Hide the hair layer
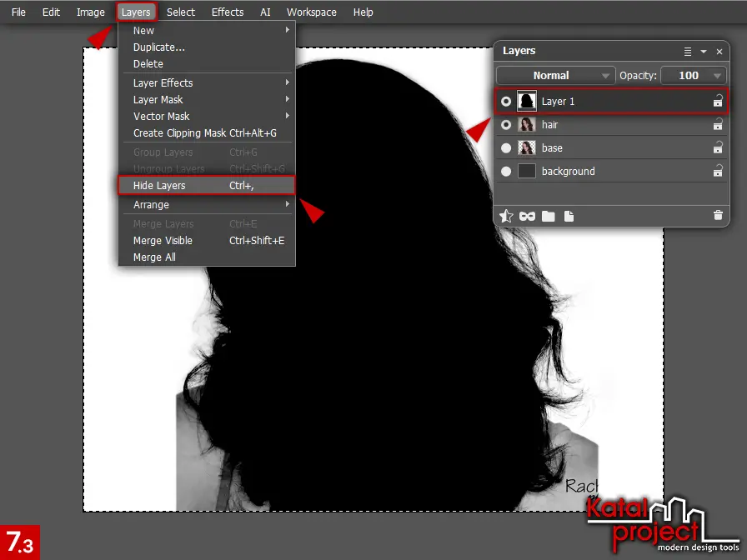Screen dimensions: 747x560 506,124
